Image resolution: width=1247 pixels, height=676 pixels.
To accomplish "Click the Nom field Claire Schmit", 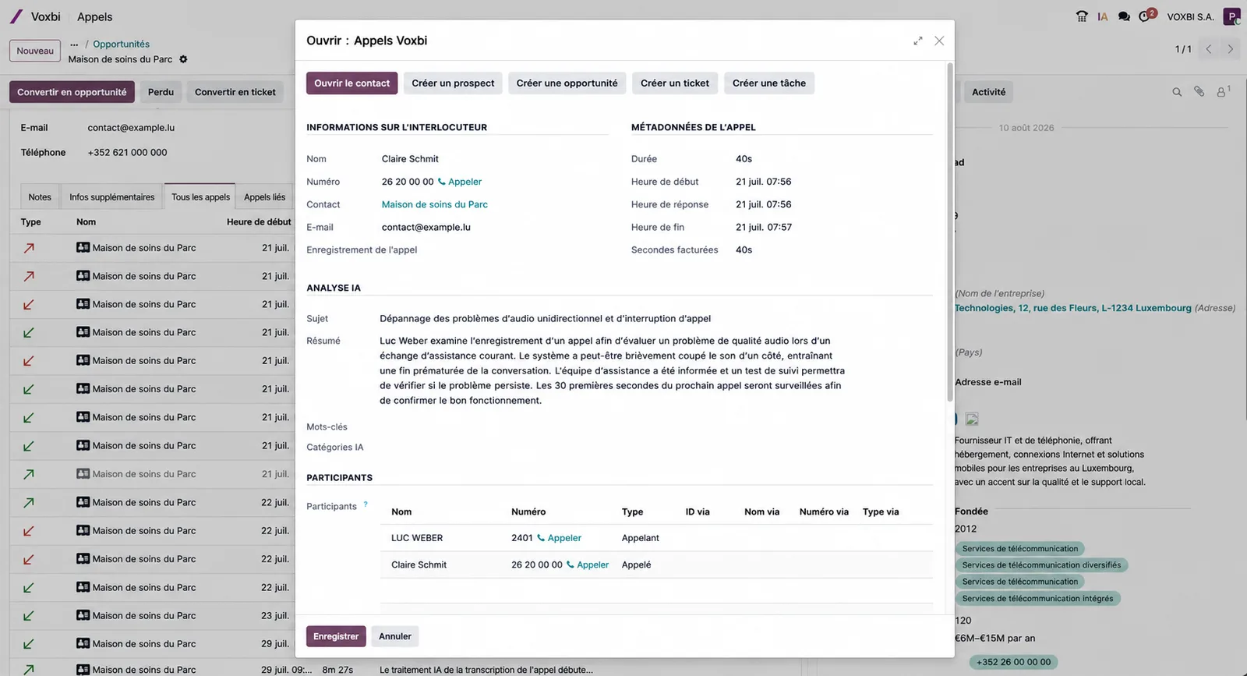I will pos(410,159).
